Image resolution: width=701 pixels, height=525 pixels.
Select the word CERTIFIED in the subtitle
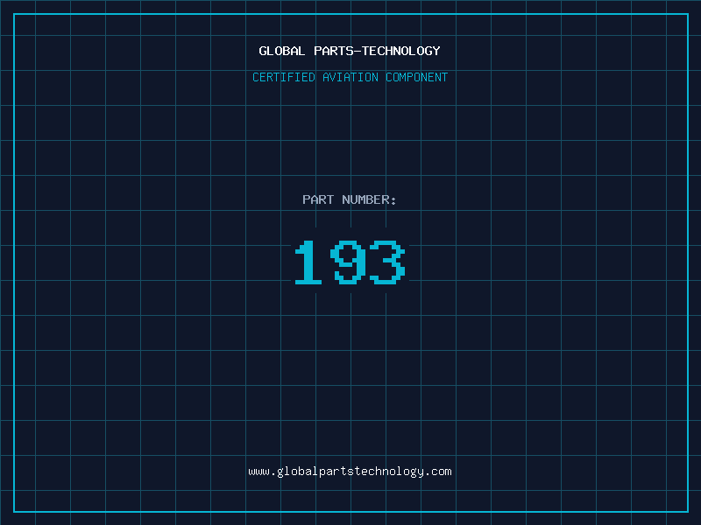(x=284, y=78)
